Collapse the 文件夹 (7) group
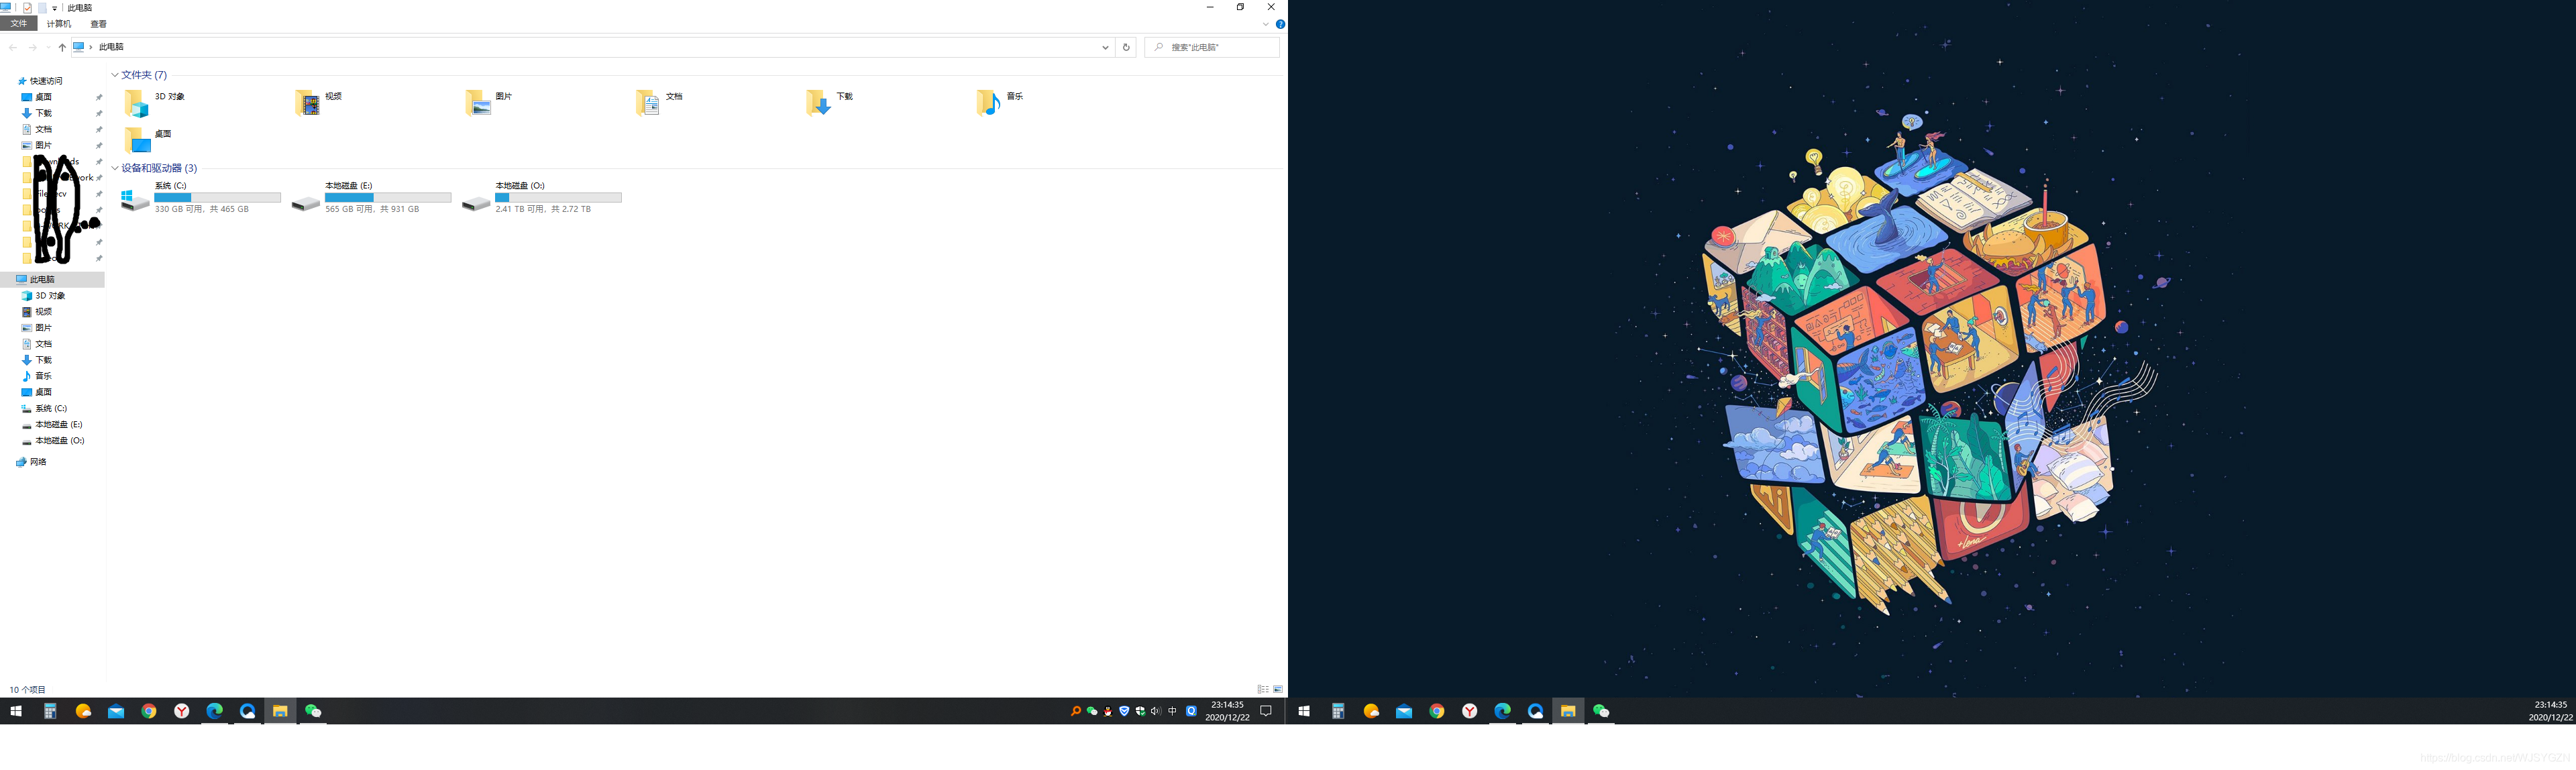This screenshot has width=2576, height=770. tap(115, 75)
